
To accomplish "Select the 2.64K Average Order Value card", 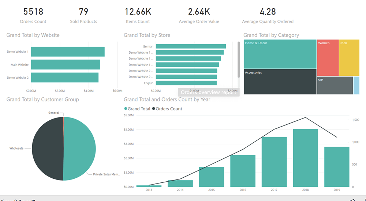I will tap(199, 15).
